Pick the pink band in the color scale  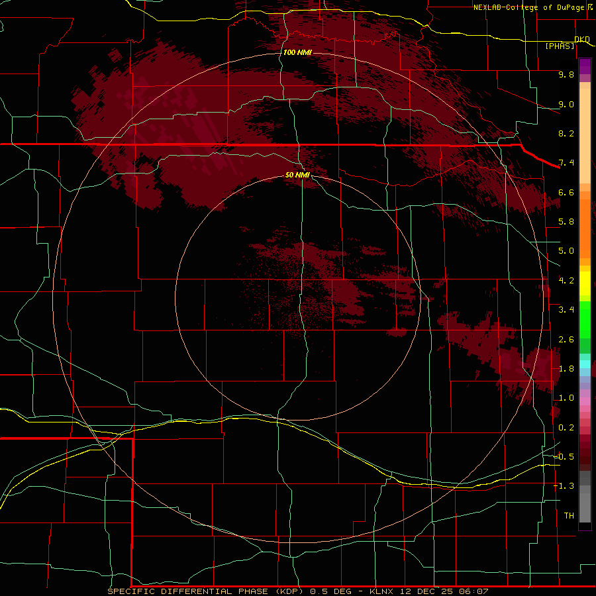pos(585,401)
